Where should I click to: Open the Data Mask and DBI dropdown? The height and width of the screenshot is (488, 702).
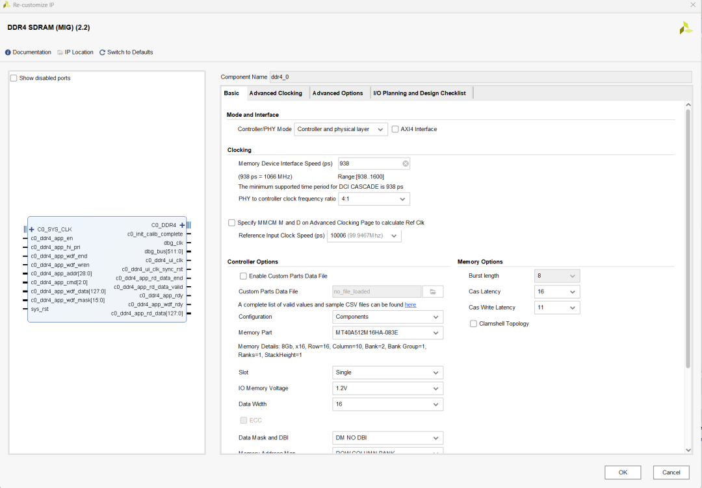tap(387, 438)
